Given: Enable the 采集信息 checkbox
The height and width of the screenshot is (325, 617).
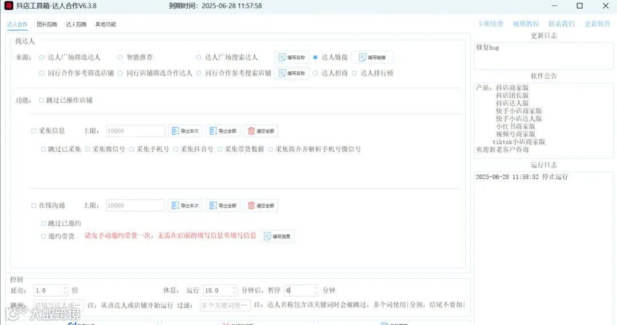Looking at the screenshot, I should (x=34, y=131).
